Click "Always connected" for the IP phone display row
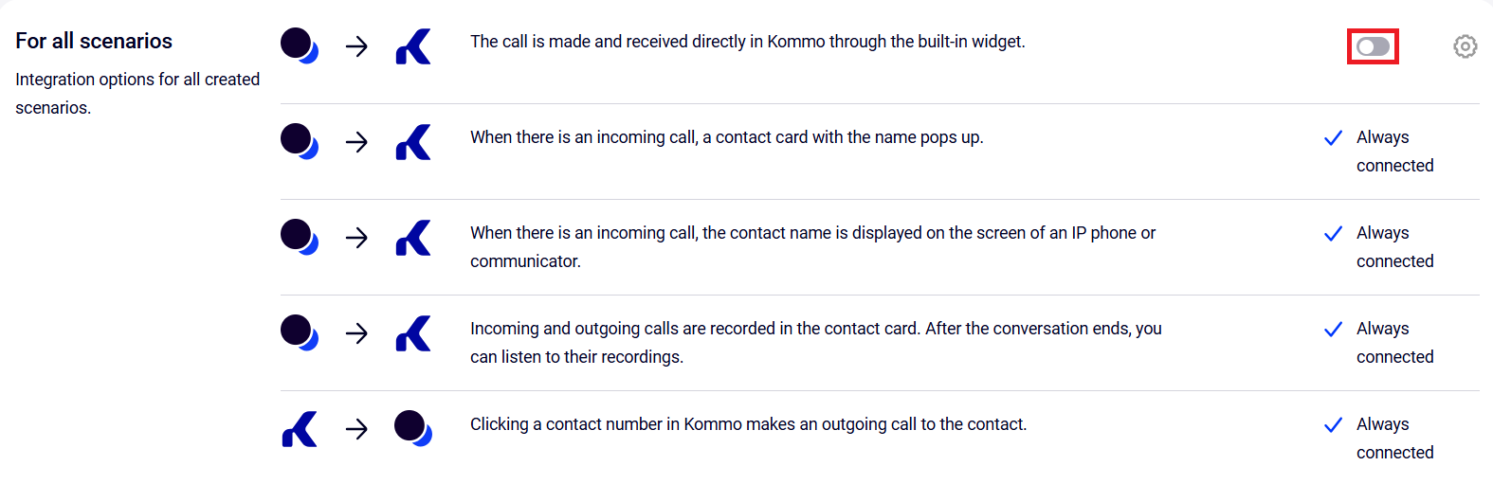 point(1394,247)
